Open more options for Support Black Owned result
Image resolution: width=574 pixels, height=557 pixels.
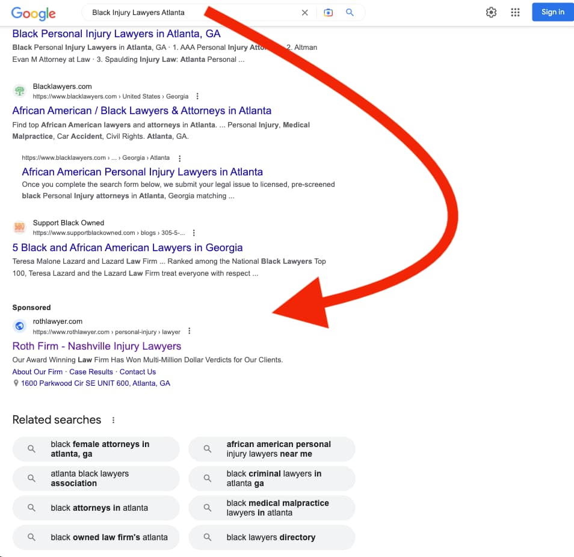click(x=194, y=233)
